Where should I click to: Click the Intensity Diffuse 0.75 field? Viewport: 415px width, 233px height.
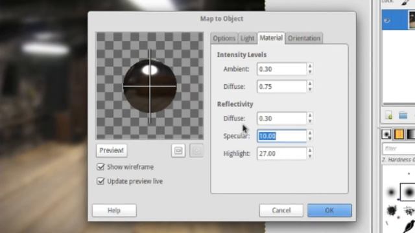point(281,87)
